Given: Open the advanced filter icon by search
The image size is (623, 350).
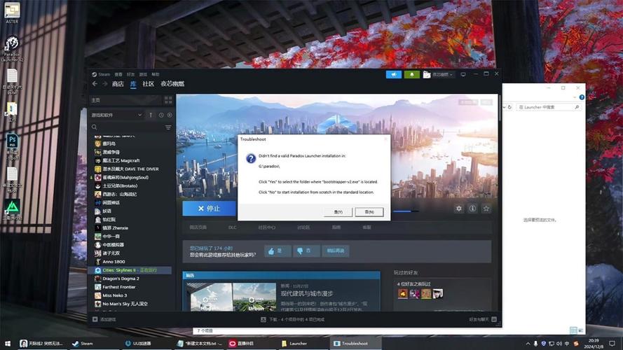Looking at the screenshot, I should [168, 127].
